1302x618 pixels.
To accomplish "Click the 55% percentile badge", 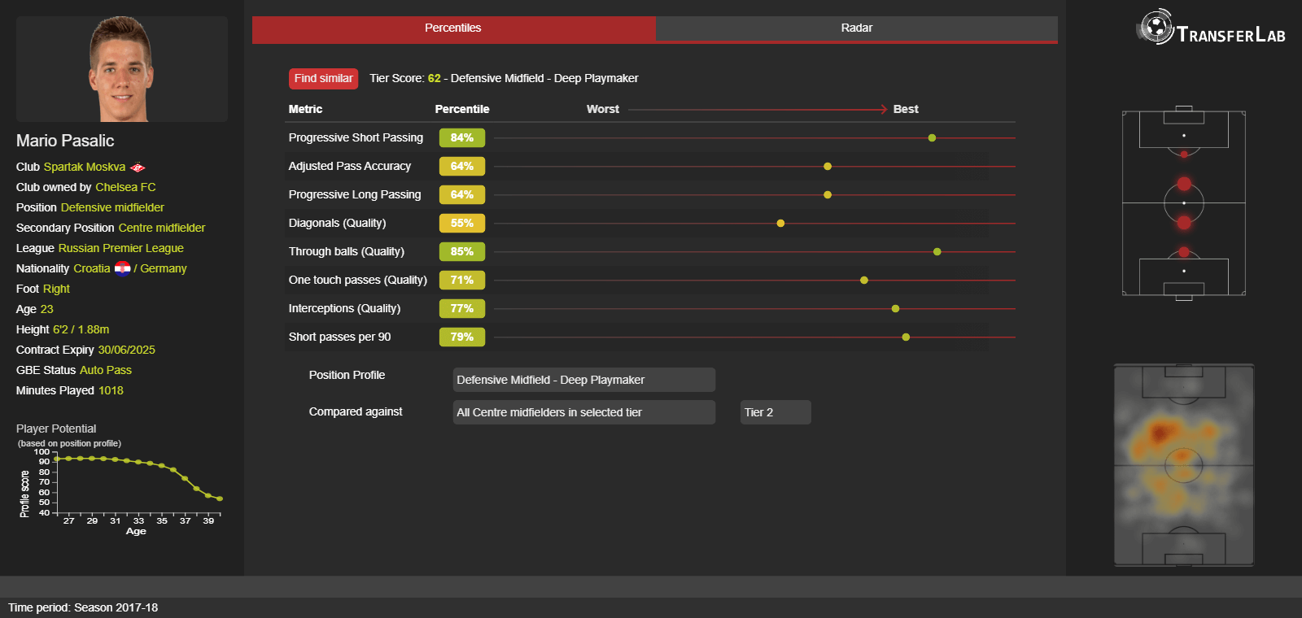I will (x=462, y=224).
